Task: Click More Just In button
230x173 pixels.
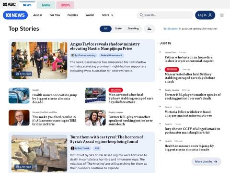Action: 206,161
